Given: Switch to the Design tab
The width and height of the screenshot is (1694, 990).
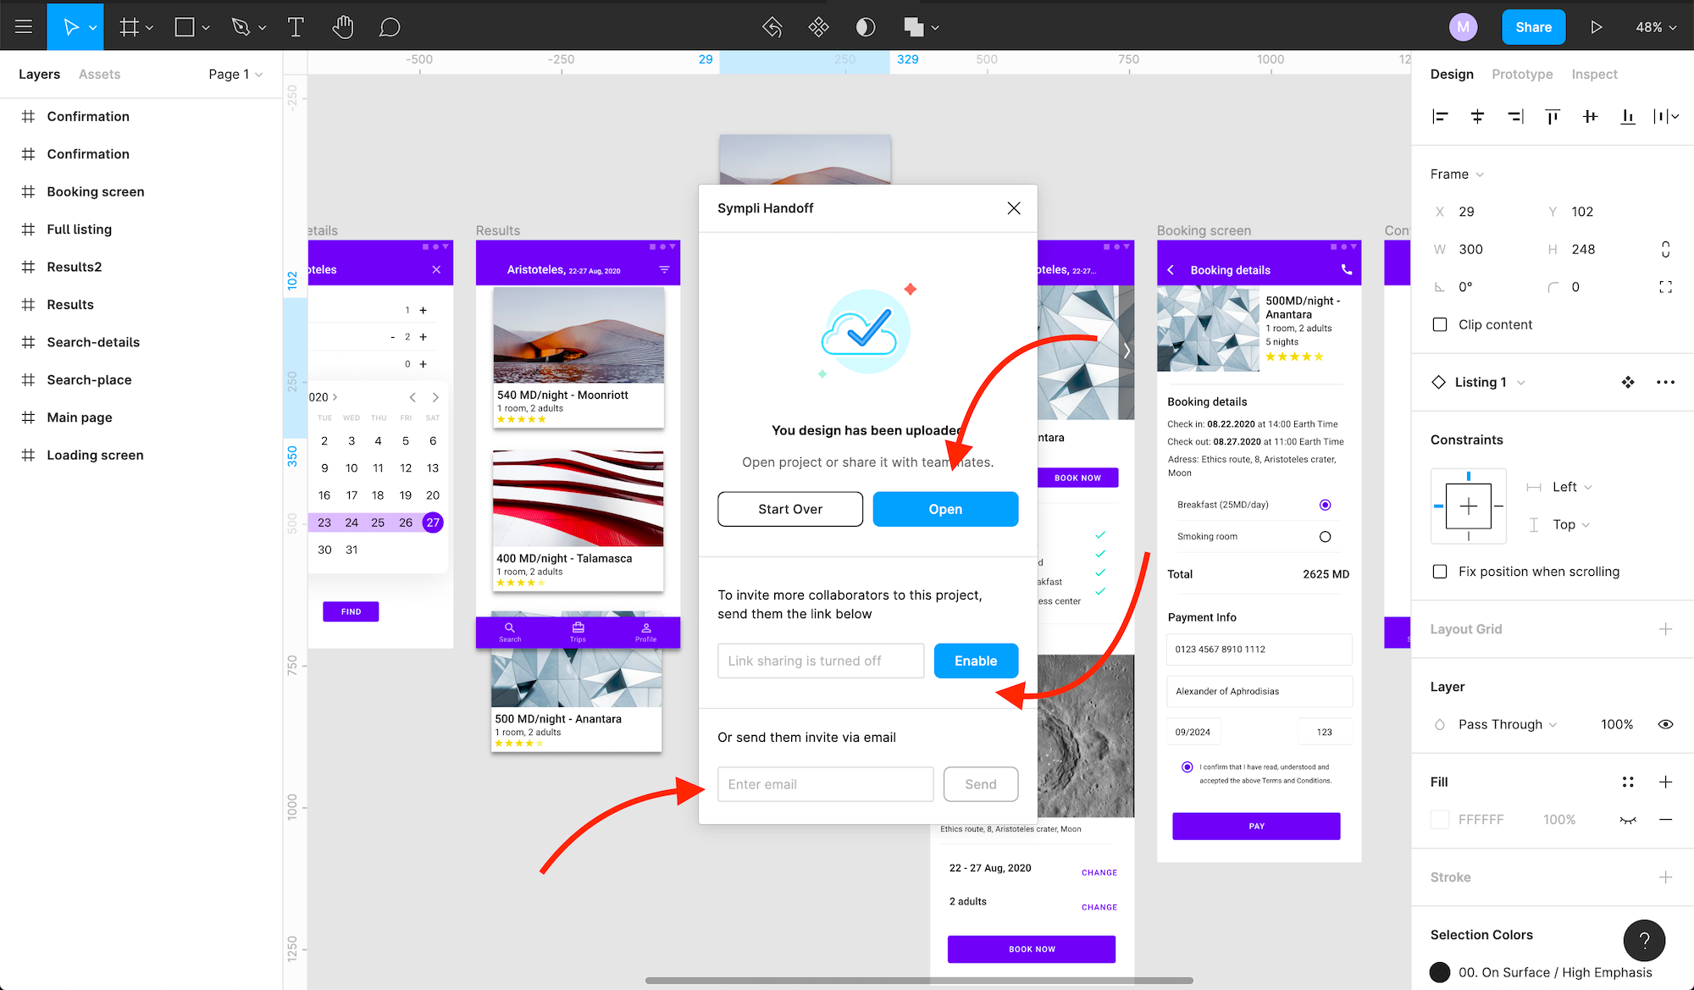Looking at the screenshot, I should 1452,75.
